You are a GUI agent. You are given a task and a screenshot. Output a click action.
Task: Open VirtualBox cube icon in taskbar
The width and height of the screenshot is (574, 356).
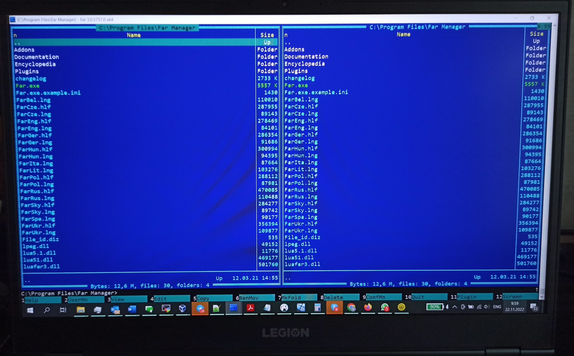coord(182,308)
